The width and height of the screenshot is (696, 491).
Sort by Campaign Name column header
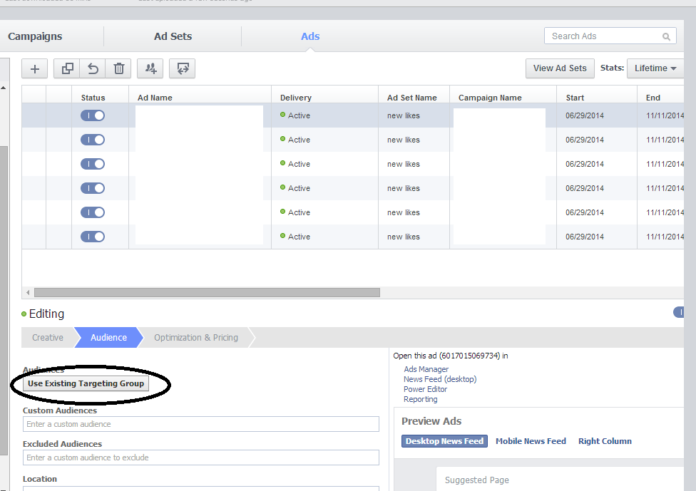click(x=490, y=98)
